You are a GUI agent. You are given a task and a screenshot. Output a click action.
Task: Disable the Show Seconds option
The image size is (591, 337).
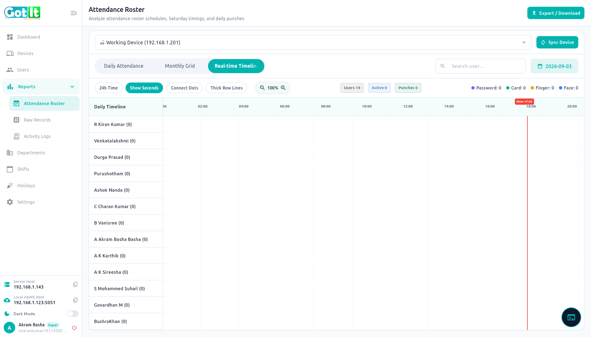(x=144, y=88)
